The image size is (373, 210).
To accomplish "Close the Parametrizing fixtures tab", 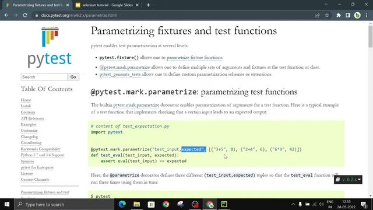I will 68,5.
